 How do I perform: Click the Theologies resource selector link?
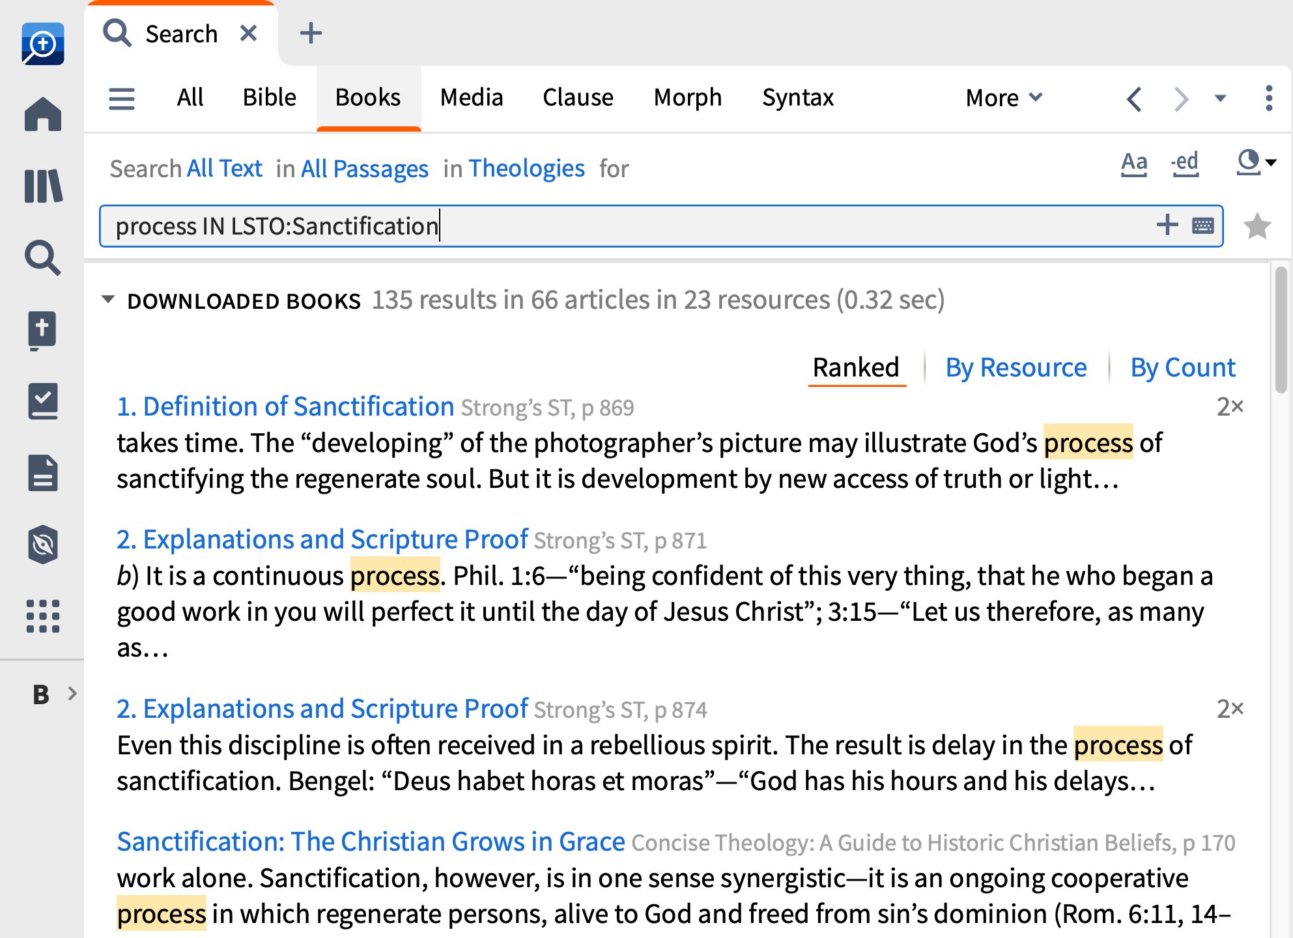click(526, 169)
